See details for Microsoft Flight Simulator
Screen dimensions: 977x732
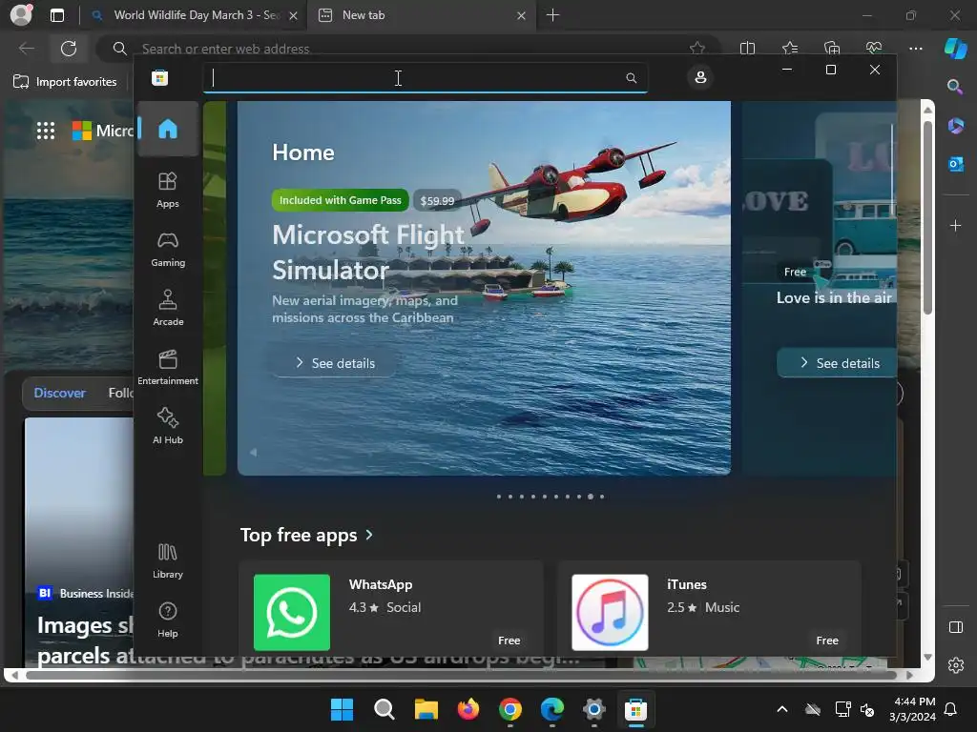click(x=335, y=363)
